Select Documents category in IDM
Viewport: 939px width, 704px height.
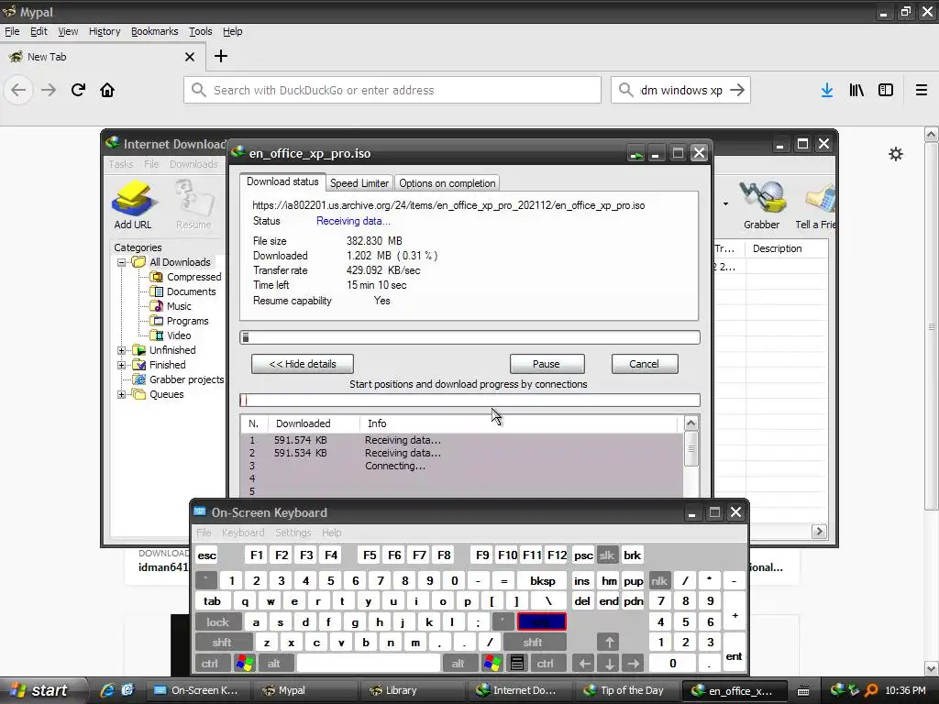[191, 291]
